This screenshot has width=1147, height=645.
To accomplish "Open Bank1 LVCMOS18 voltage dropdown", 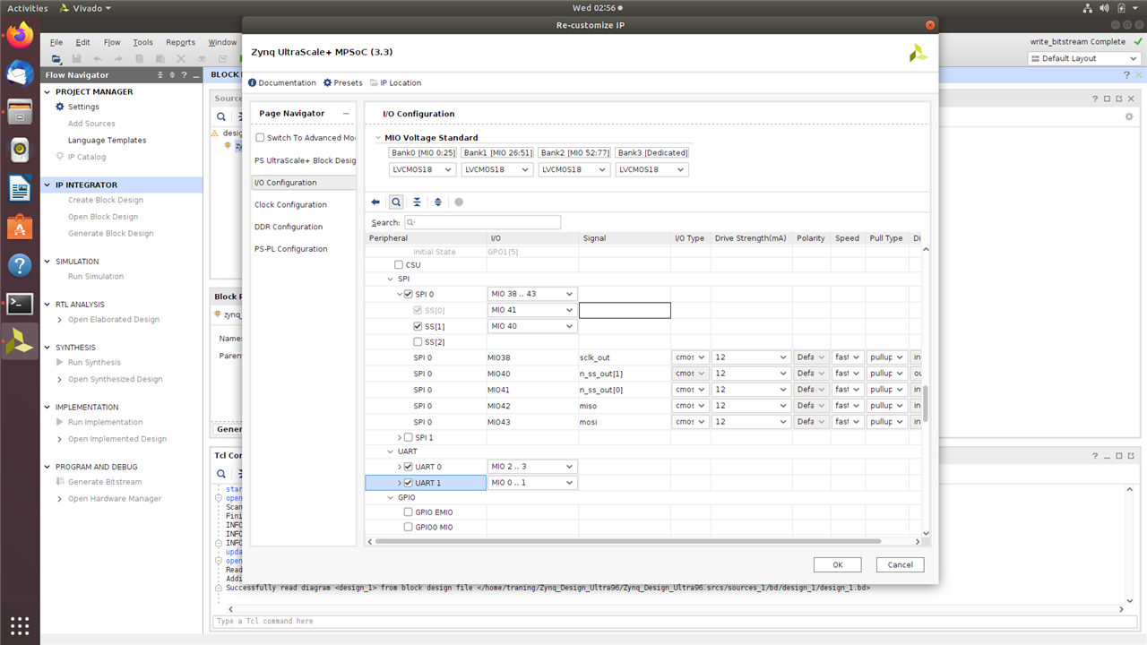I will [497, 169].
